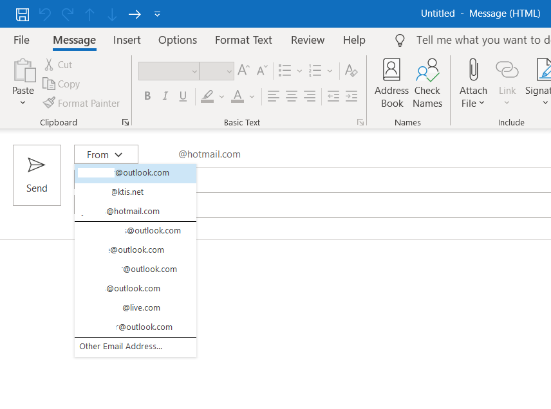Viewport: 551px width, 409px height.
Task: Open Basic Text dialog launcher
Action: pyautogui.click(x=360, y=122)
